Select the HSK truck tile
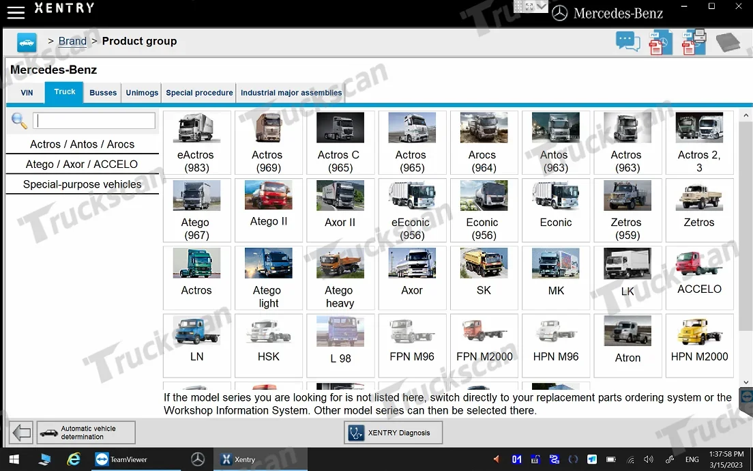753x471 pixels. pyautogui.click(x=268, y=345)
